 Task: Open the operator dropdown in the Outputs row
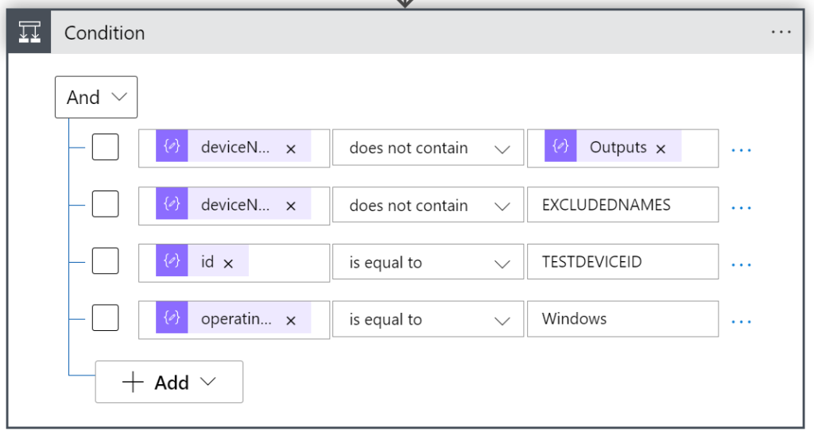[428, 148]
